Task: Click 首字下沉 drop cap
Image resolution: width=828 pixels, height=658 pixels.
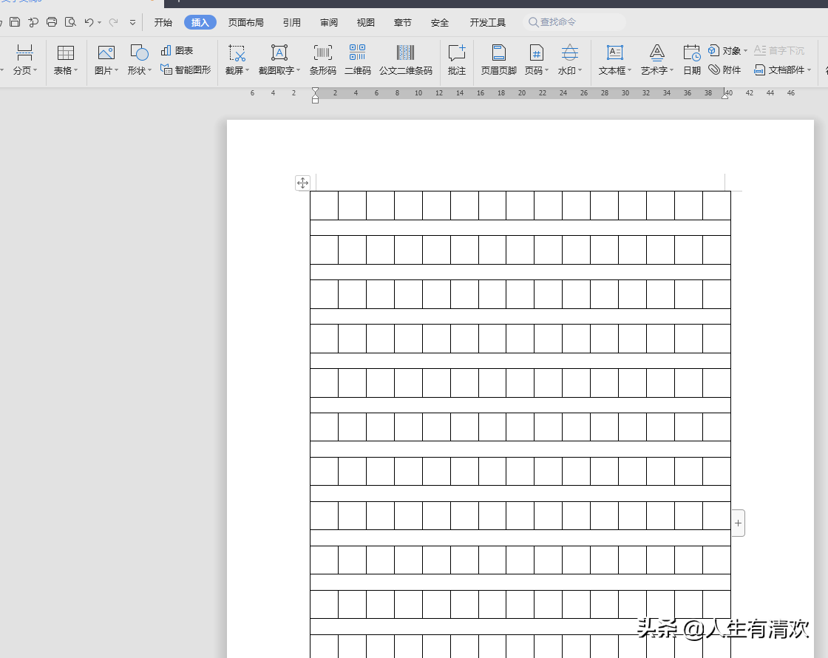Action: click(x=779, y=51)
